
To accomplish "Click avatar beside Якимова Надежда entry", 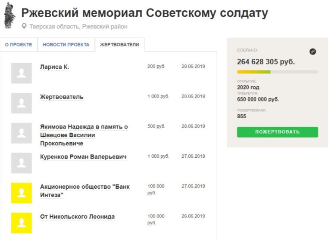I will click(22, 133).
